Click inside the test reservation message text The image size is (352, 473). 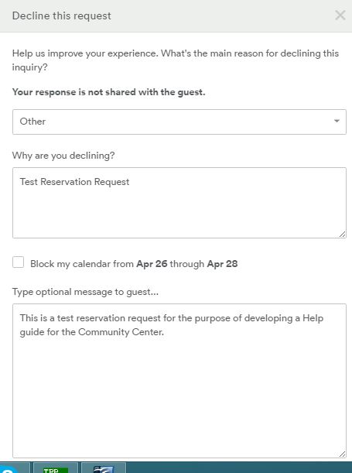click(x=172, y=325)
